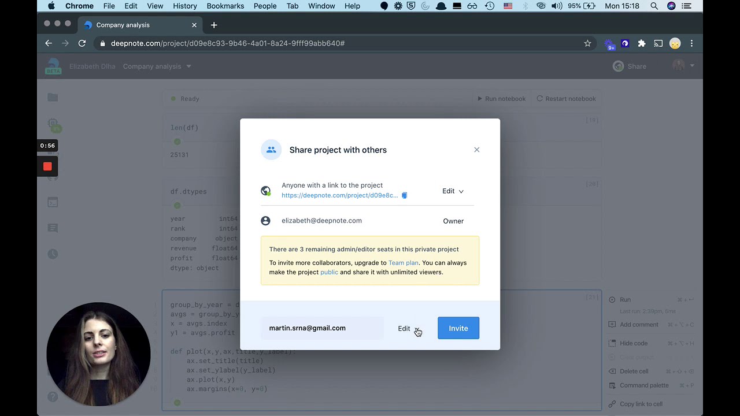Open the deepnote project URL link
The height and width of the screenshot is (416, 740).
click(x=340, y=195)
